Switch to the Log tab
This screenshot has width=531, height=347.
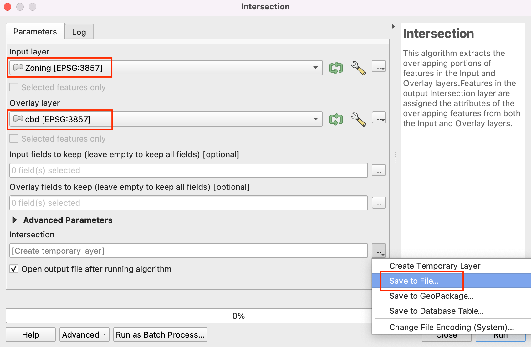(79, 32)
